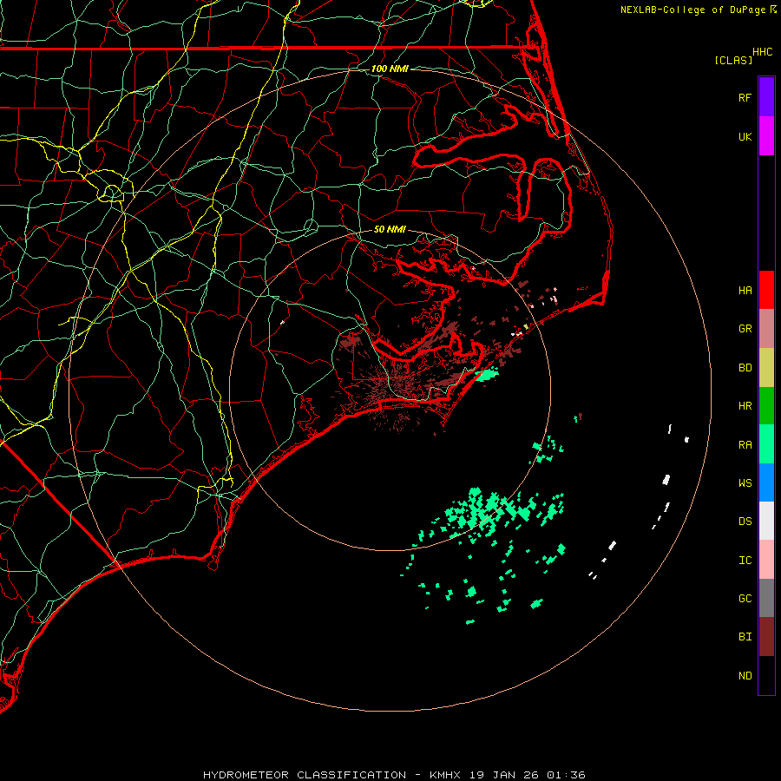The width and height of the screenshot is (781, 781).
Task: Select the GR pink-brown legend swatch
Action: click(766, 329)
